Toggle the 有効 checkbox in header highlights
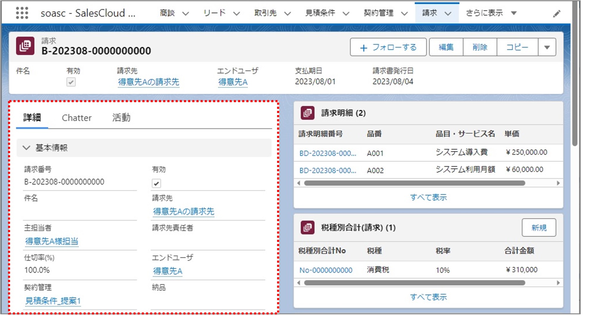 [x=71, y=82]
